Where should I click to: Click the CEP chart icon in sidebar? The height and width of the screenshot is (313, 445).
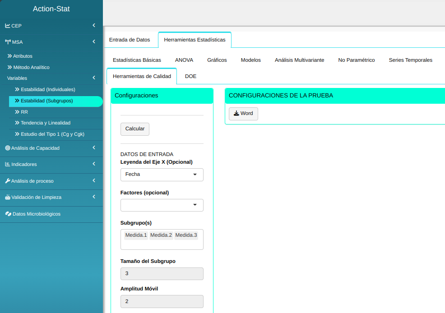click(x=8, y=26)
